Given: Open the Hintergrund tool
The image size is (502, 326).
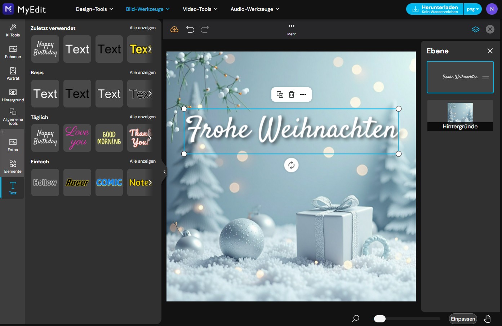Looking at the screenshot, I should point(13,95).
